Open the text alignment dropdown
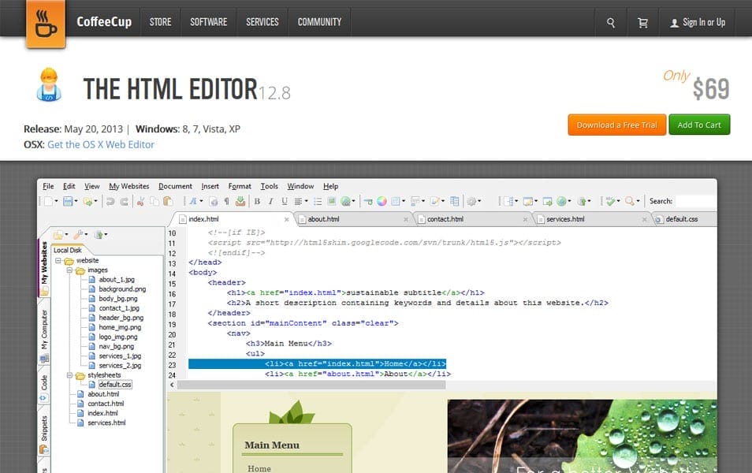Viewport: 752px width, 473px height. pyautogui.click(x=304, y=202)
